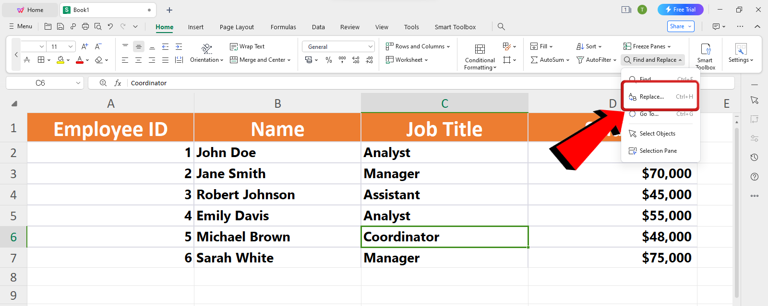
Task: Apply comma thousands separator style
Action: (x=342, y=60)
